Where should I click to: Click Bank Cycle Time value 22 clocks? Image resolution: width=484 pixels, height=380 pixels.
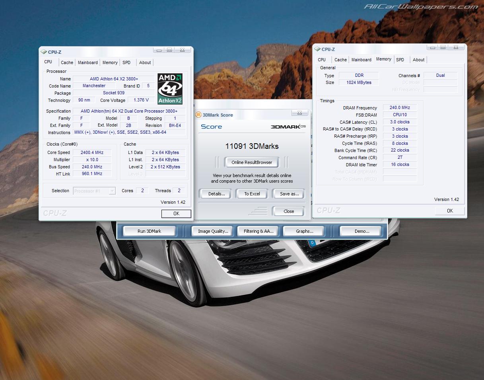[x=400, y=150]
